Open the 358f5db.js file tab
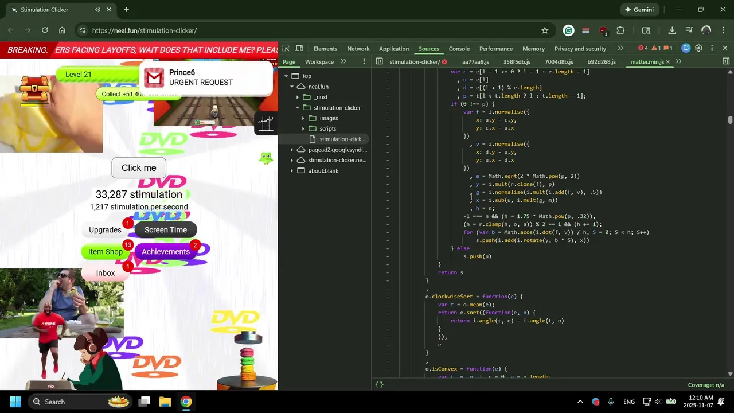734x413 pixels. (x=517, y=62)
